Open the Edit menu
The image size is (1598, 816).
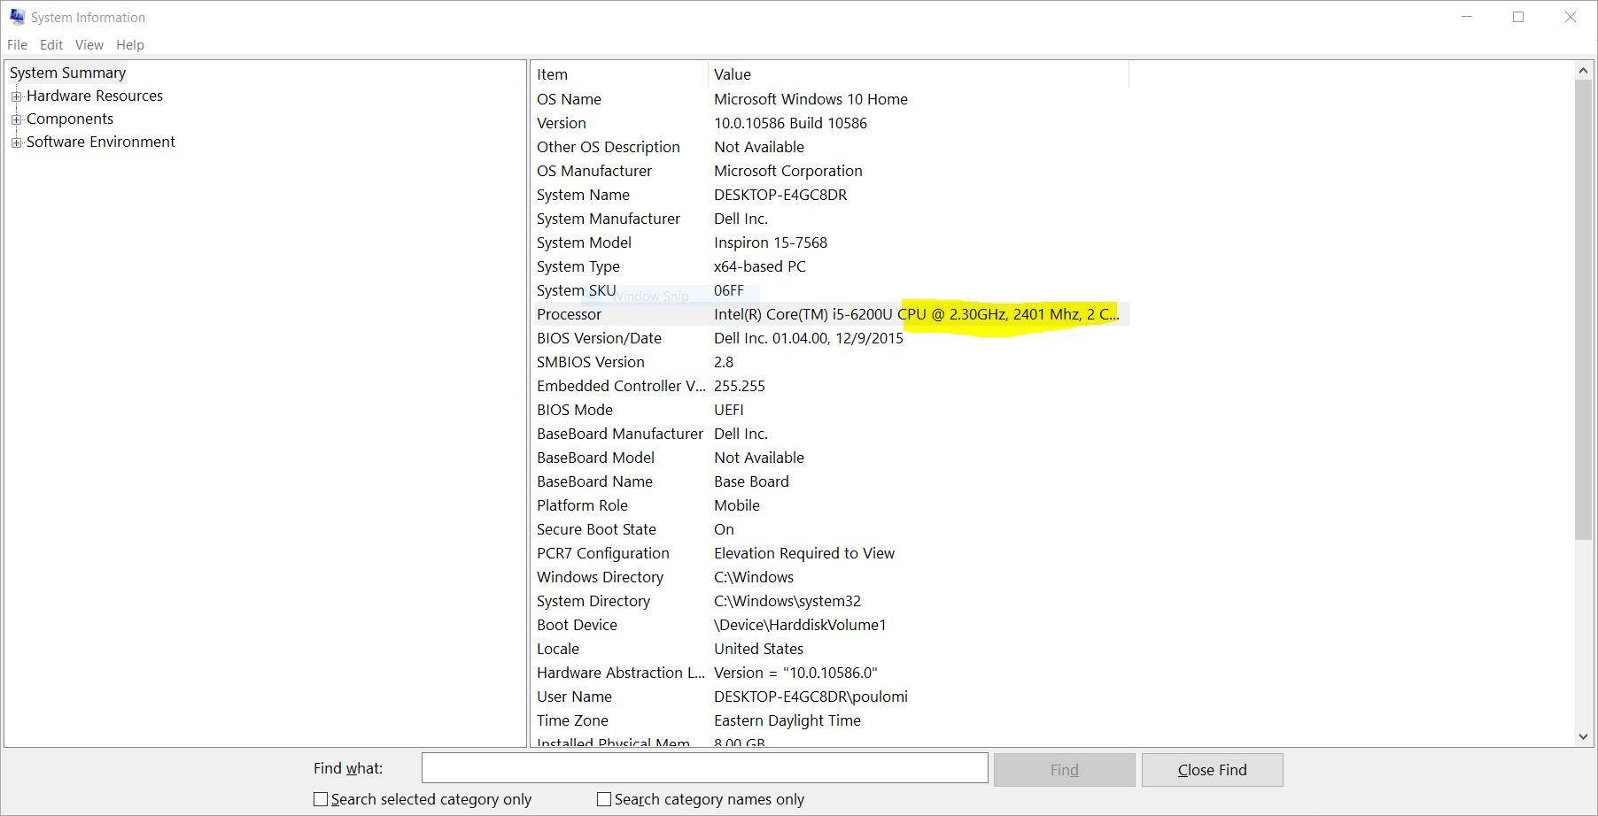click(x=51, y=44)
